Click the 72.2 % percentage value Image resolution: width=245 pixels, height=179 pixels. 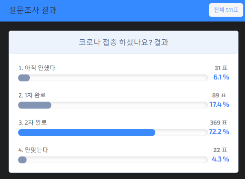219,132
